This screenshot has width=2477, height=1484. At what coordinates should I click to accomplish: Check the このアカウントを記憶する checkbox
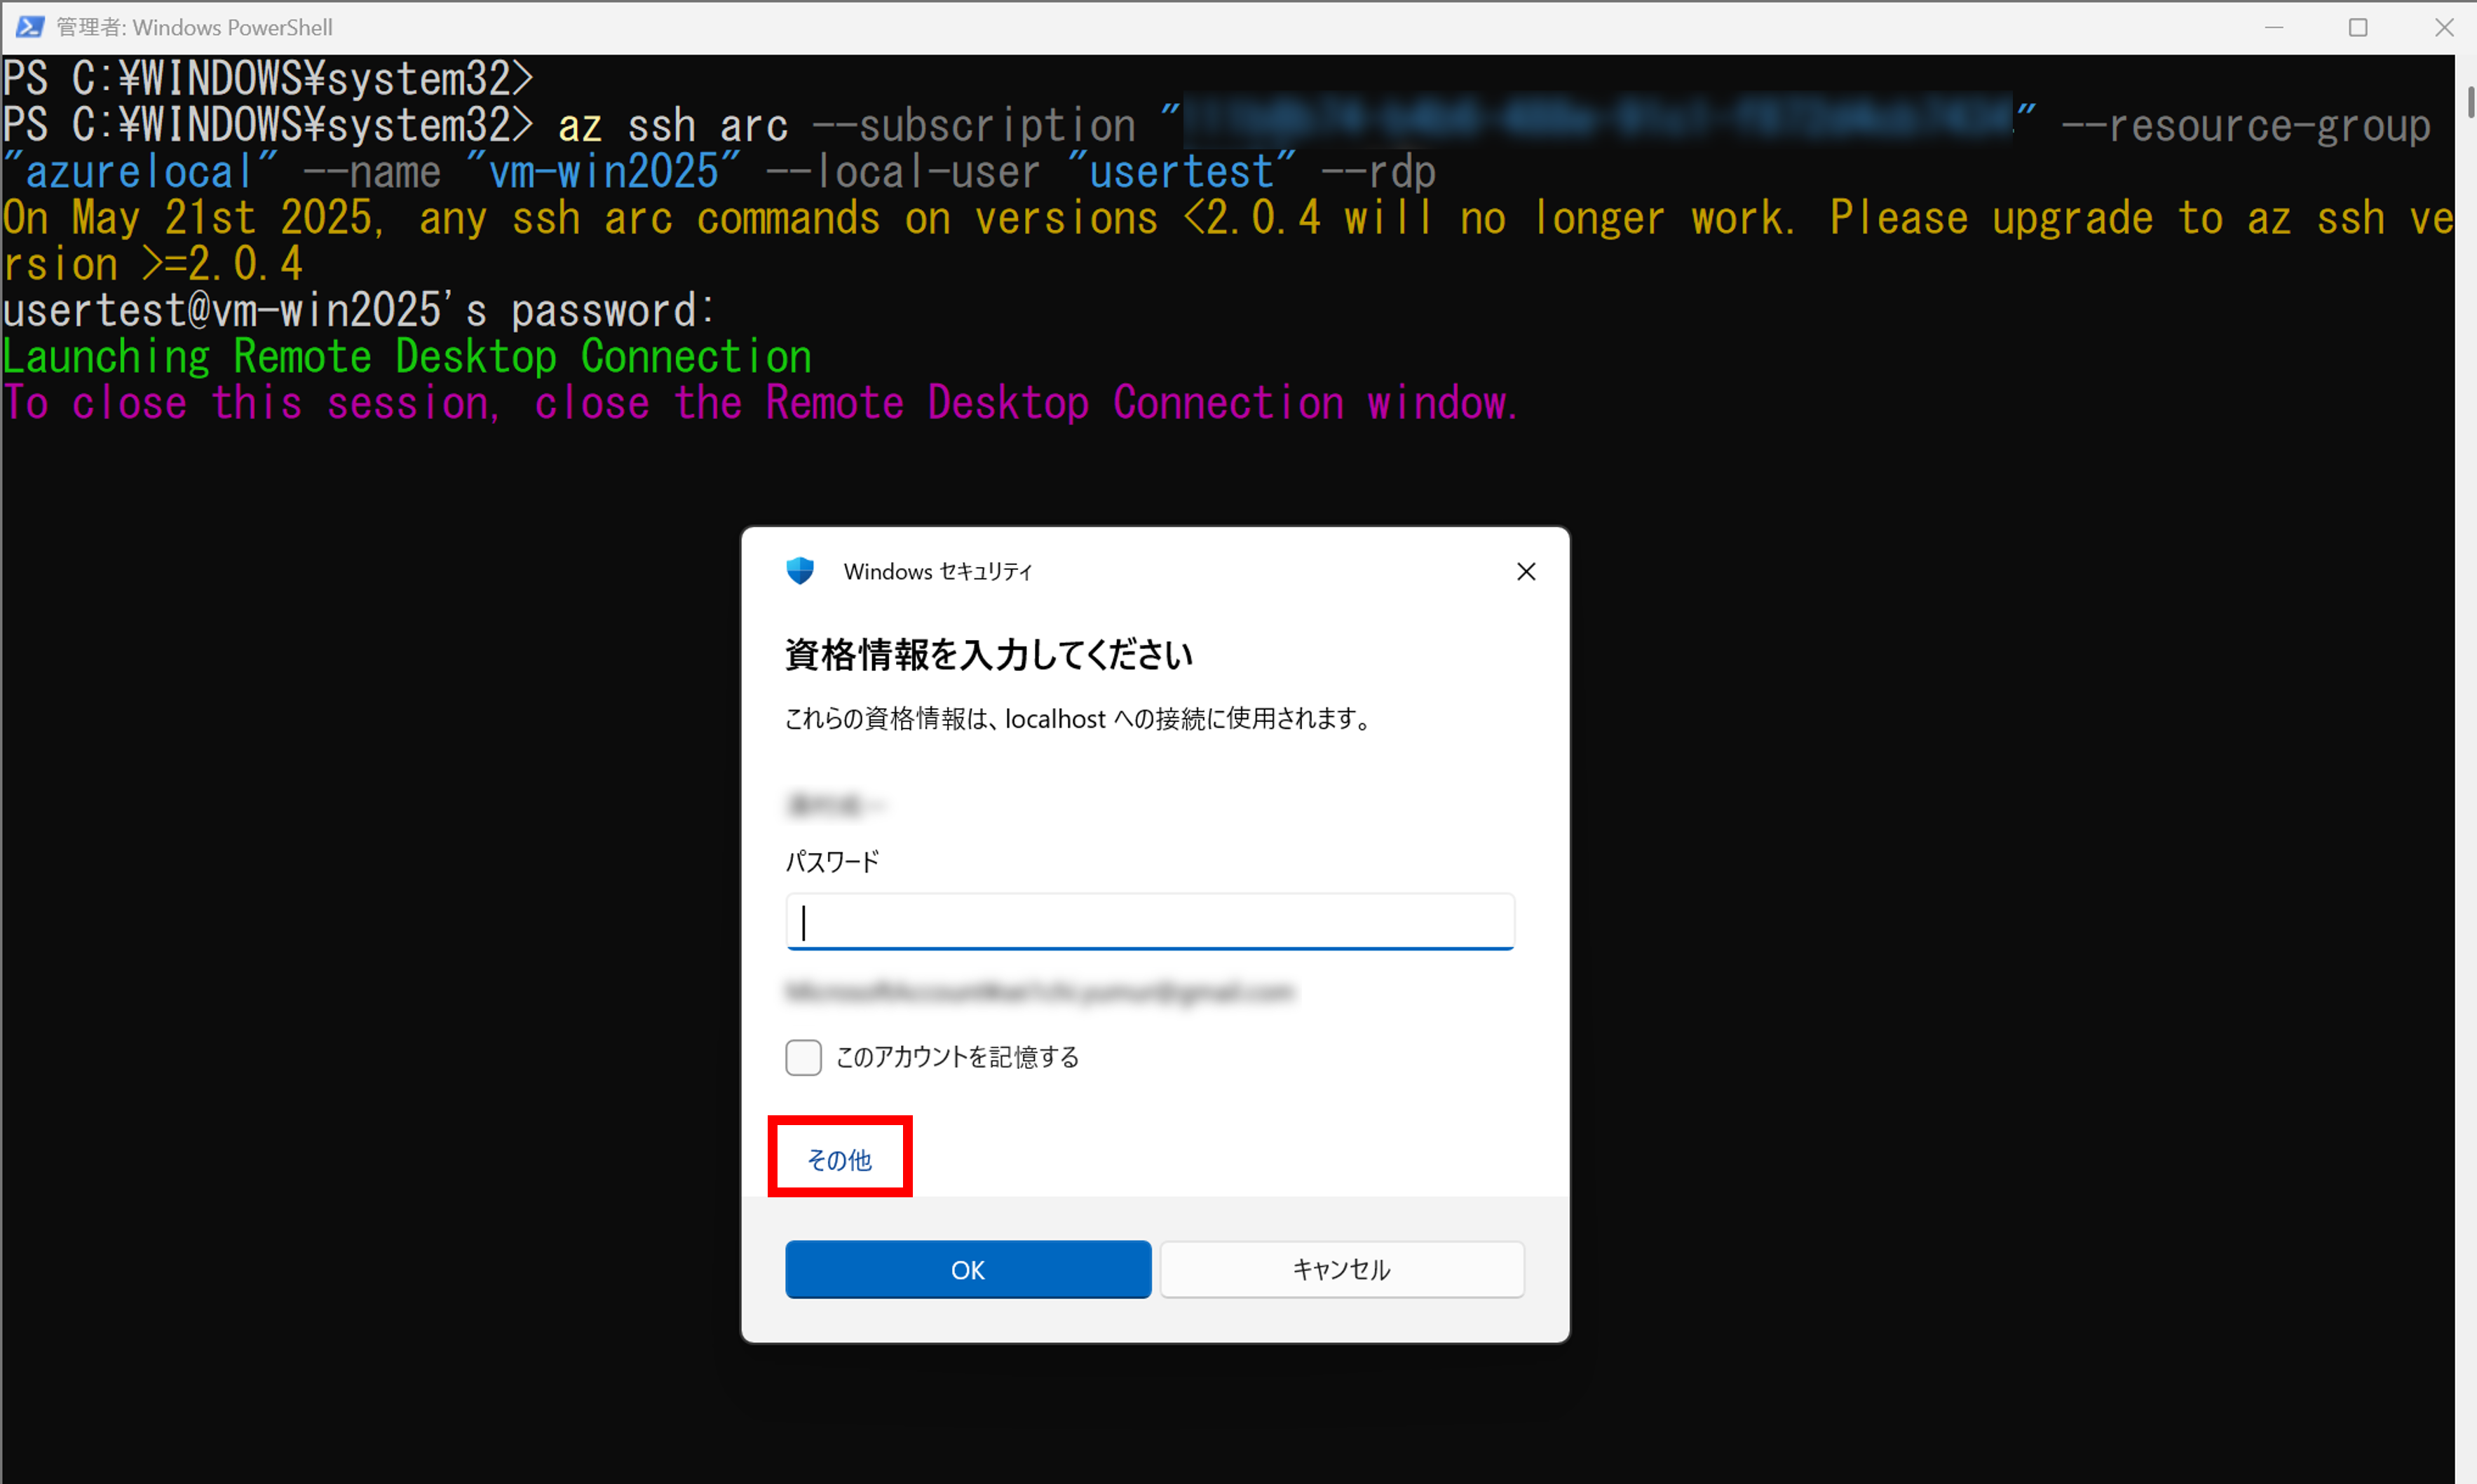point(803,1057)
